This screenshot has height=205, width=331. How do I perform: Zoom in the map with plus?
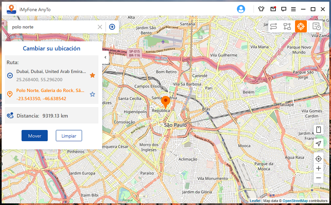click(318, 168)
